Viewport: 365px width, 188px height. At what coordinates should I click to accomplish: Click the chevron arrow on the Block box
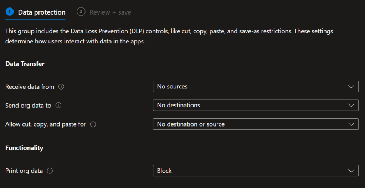point(351,171)
